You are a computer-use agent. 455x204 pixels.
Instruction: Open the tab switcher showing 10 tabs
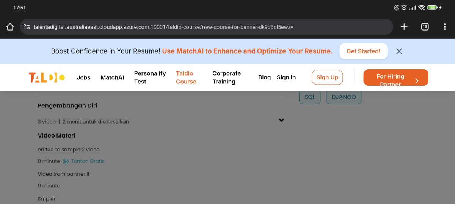coord(425,27)
